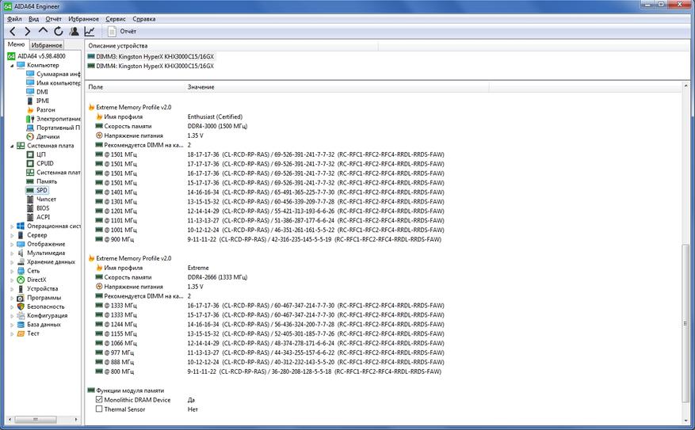This screenshot has width=695, height=430.
Task: Select the Enthusiast (Certified) profile name row
Action: 169,117
